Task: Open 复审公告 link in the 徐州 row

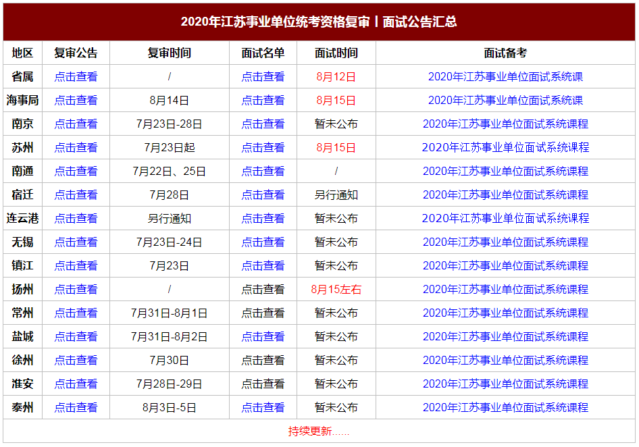Action: (76, 360)
